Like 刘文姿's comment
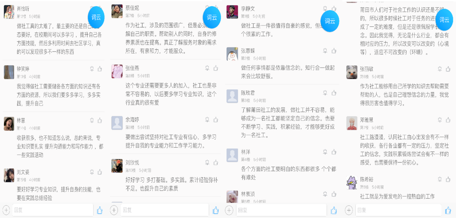Image resolution: width=456 pixels, height=218 pixels. pyautogui.click(x=100, y=172)
